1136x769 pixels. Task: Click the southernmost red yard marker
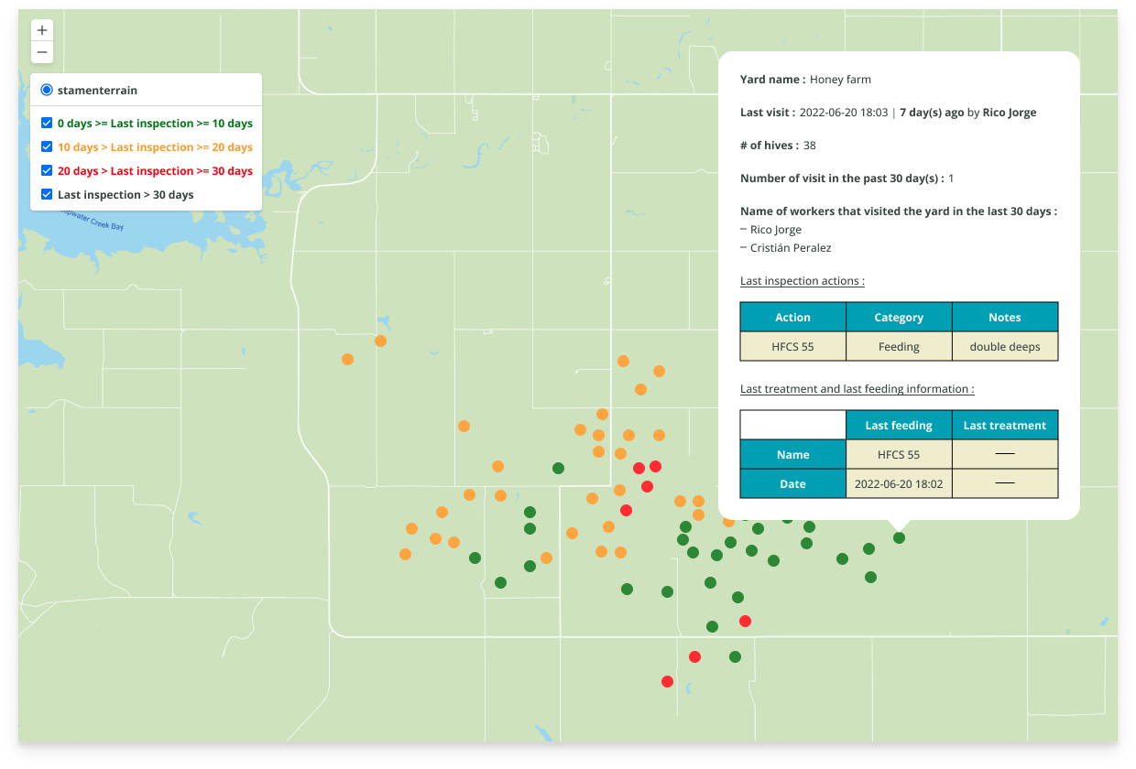pyautogui.click(x=667, y=681)
